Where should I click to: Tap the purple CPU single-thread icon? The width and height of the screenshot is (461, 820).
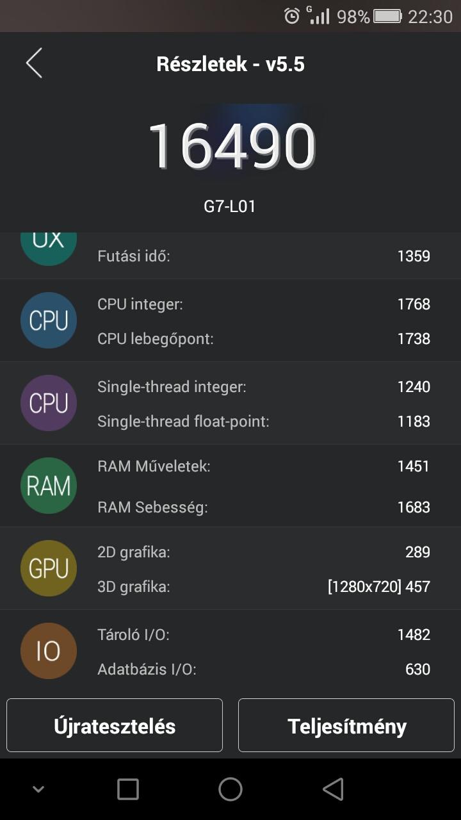(x=49, y=403)
